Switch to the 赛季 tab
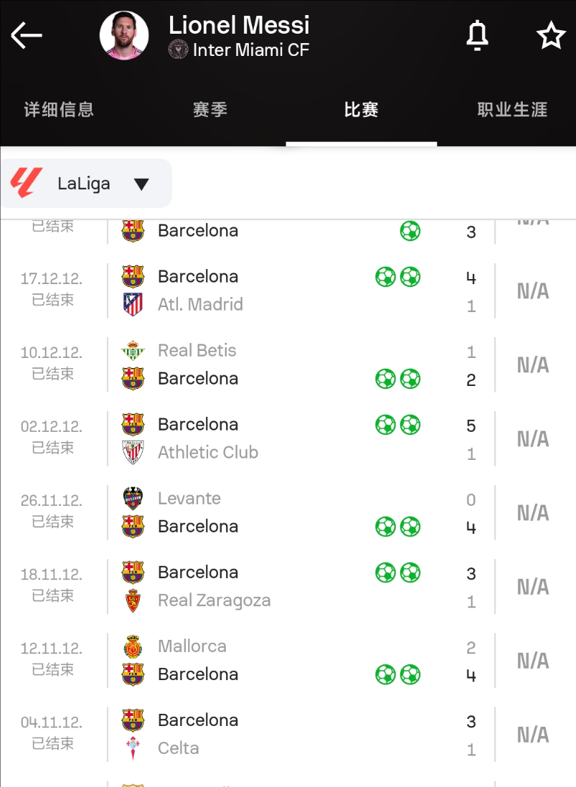 tap(210, 110)
